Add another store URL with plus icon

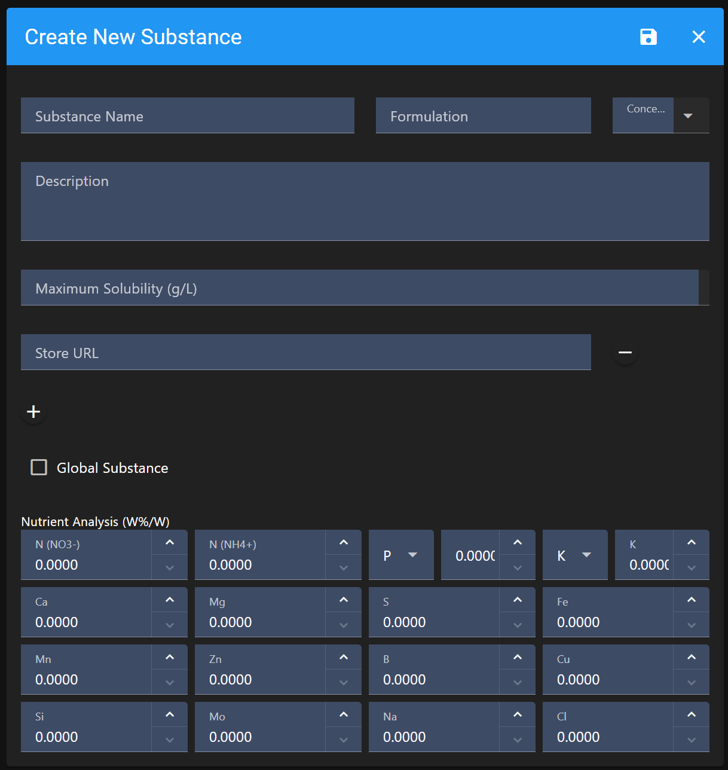click(33, 412)
